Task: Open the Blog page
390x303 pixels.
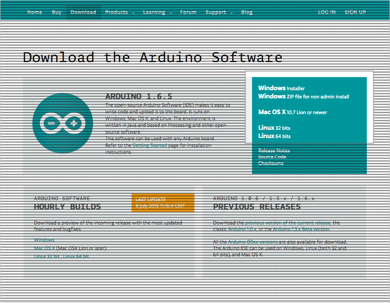Action: [x=247, y=12]
